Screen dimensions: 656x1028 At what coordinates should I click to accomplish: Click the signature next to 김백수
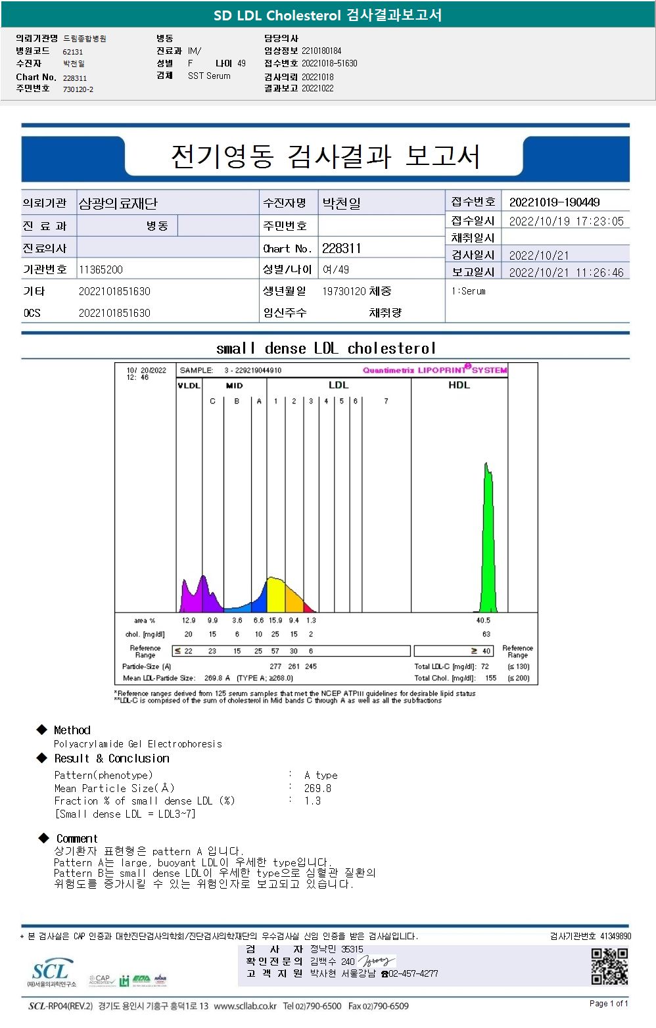click(x=377, y=961)
